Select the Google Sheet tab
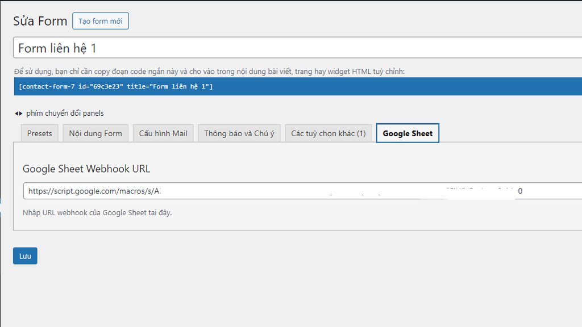Image resolution: width=582 pixels, height=327 pixels. coord(408,133)
